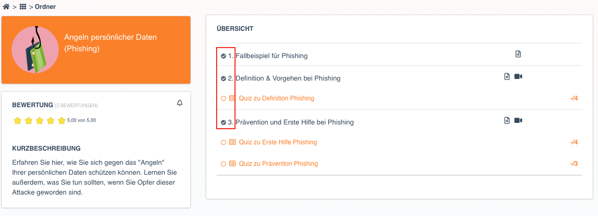Go to the home icon in breadcrumb

click(x=6, y=7)
